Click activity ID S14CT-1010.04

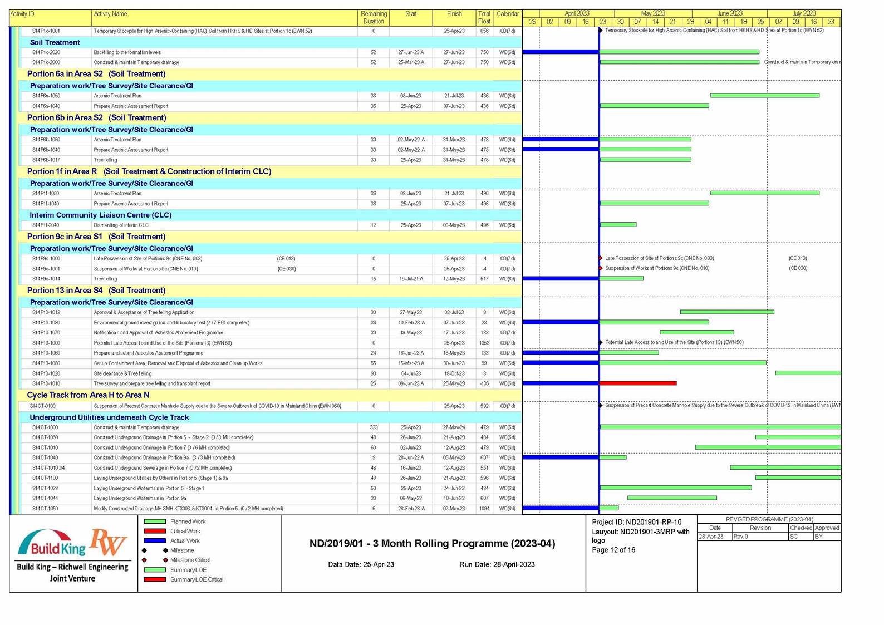point(48,468)
